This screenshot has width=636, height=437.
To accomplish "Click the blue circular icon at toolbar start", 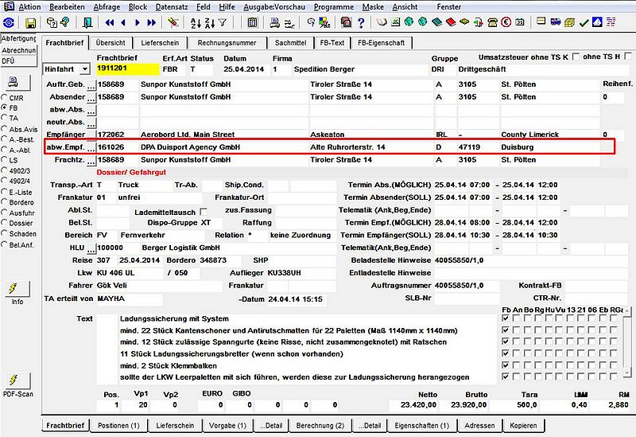I will pos(9,23).
